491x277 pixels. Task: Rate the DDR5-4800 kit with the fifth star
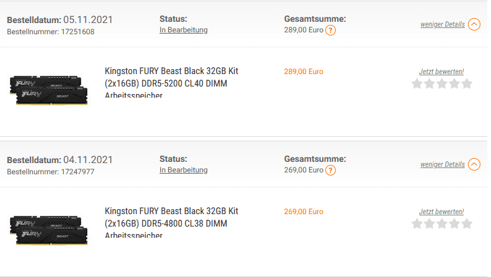(x=467, y=223)
